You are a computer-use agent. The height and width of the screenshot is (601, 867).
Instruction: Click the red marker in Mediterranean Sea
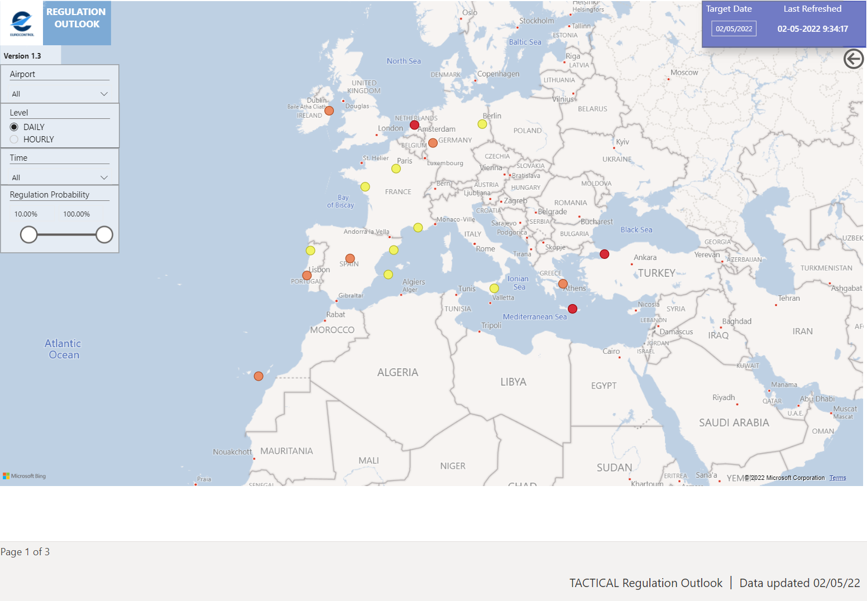point(572,309)
